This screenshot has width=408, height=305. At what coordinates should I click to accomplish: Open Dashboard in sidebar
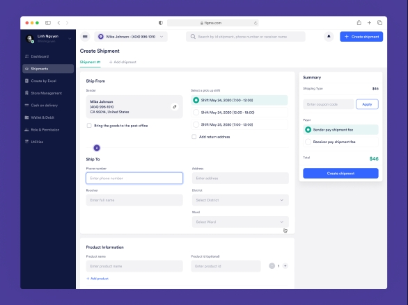tap(48, 56)
